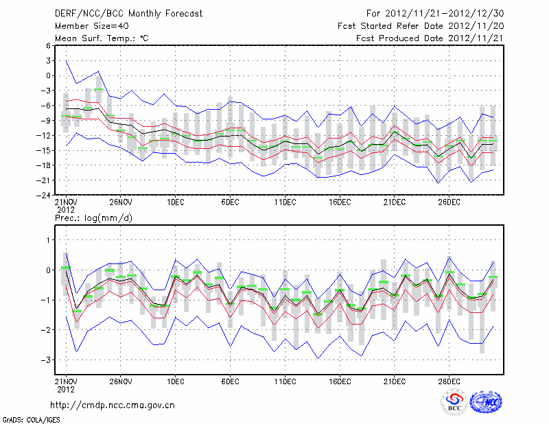Click the 6 label atop temperature y-axis

tap(48, 45)
